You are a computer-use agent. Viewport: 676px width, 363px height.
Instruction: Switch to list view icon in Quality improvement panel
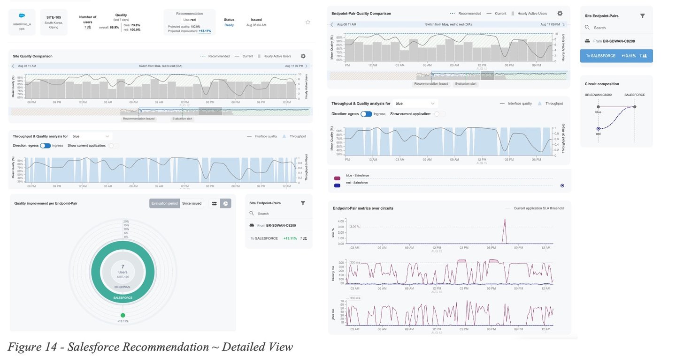click(x=214, y=203)
